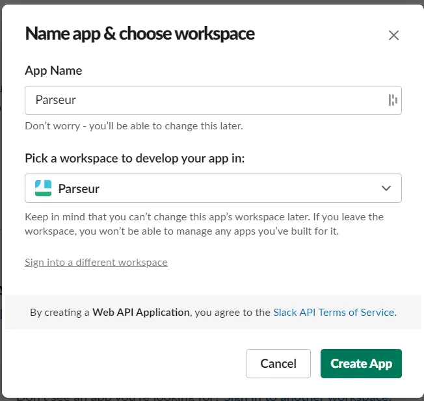The height and width of the screenshot is (401, 424).
Task: Click the Parseur workspace logo icon
Action: tap(44, 188)
